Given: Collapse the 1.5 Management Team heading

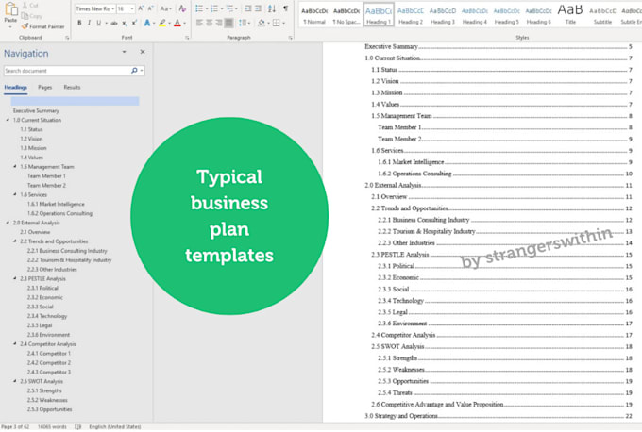Looking at the screenshot, I should pyautogui.click(x=15, y=167).
